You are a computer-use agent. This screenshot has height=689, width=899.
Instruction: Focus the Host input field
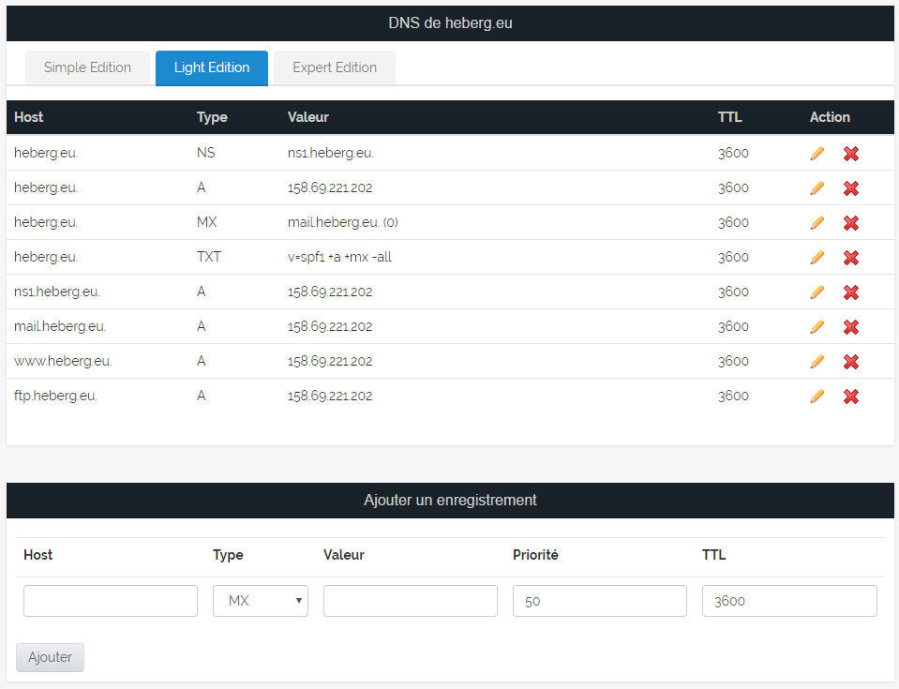[111, 601]
